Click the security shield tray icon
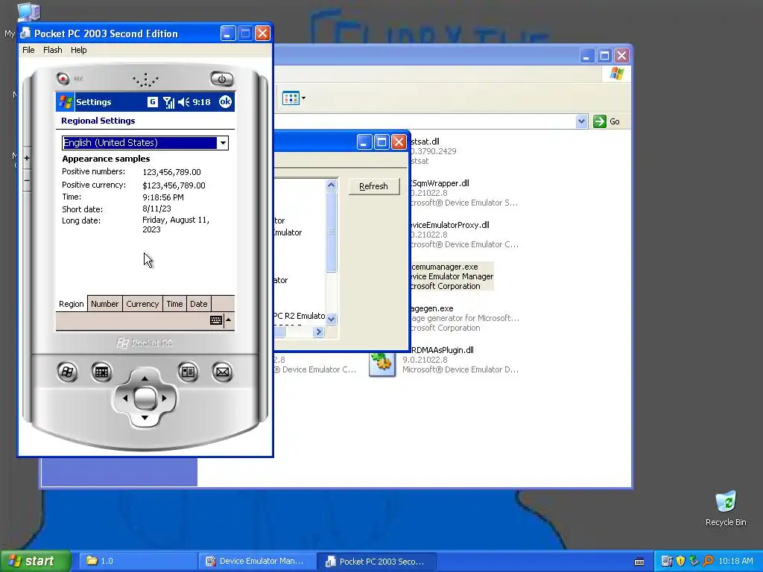Viewport: 763px width, 572px height. coord(681,562)
